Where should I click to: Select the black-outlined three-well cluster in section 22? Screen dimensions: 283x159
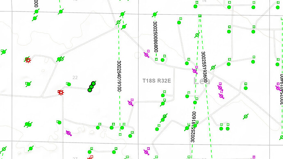[91, 87]
